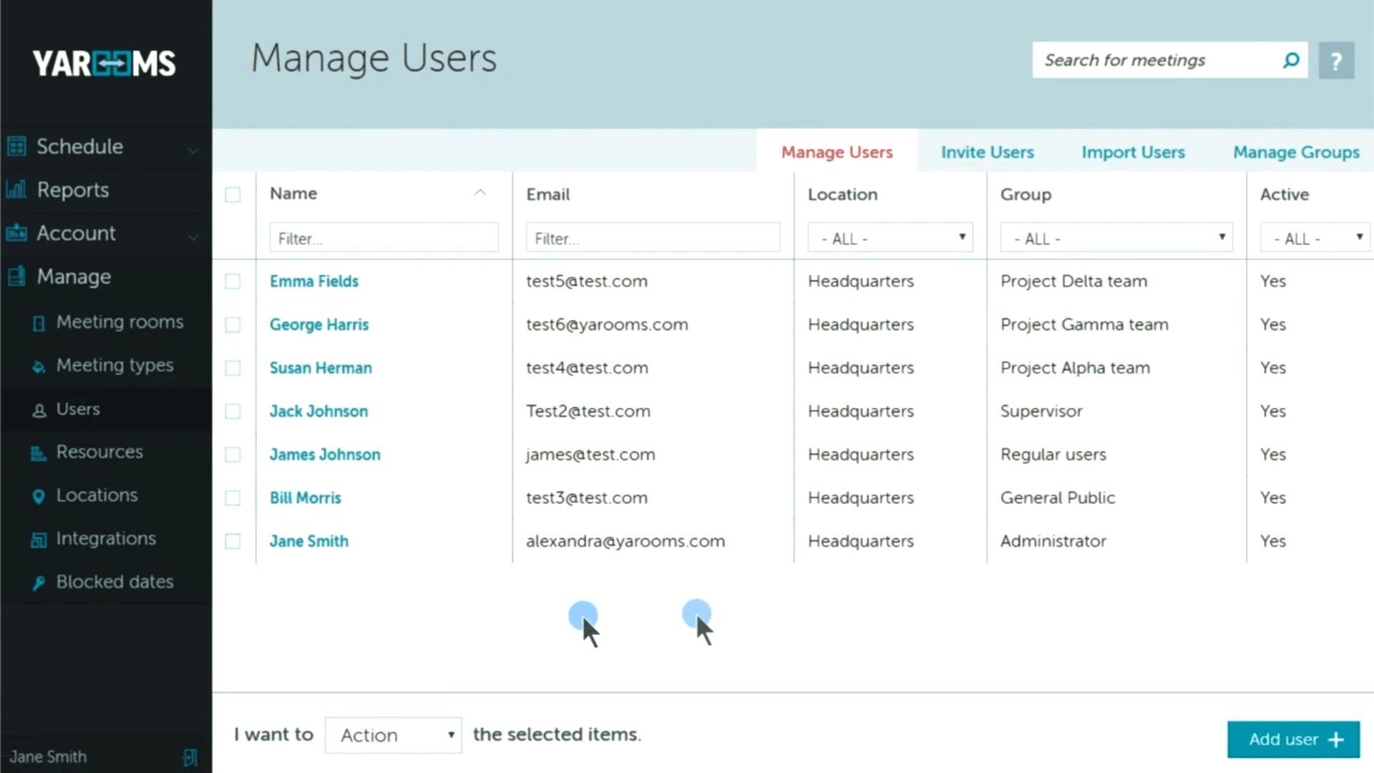Click the Reports bar chart icon
This screenshot has width=1374, height=773.
pyautogui.click(x=16, y=190)
